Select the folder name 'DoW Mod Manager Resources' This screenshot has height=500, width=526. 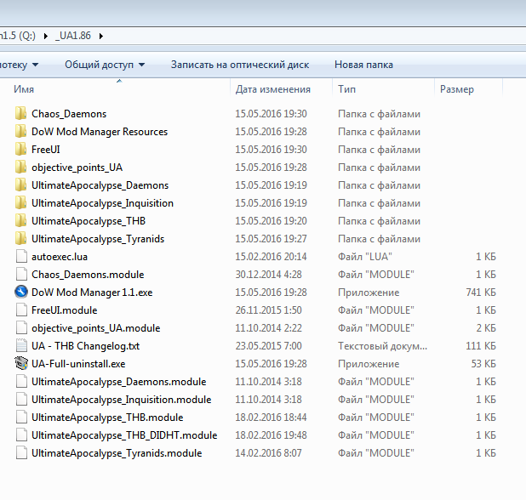pyautogui.click(x=100, y=131)
